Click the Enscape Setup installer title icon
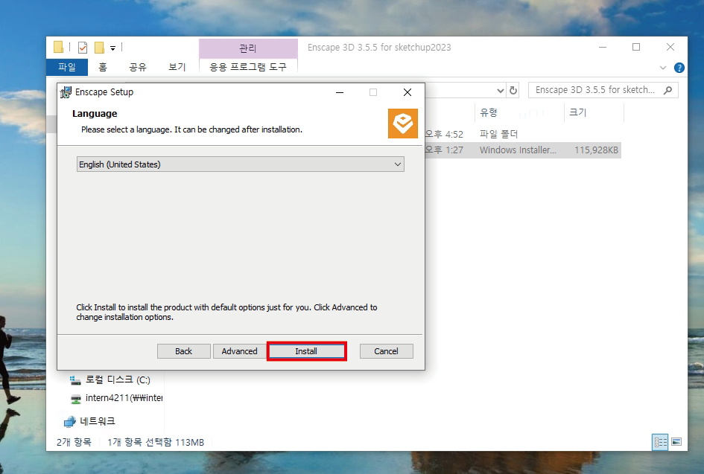 pyautogui.click(x=66, y=92)
